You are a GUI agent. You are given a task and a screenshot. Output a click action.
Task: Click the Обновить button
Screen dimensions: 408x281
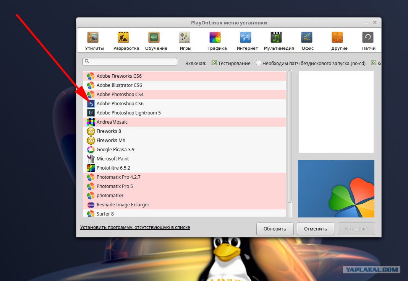(275, 229)
